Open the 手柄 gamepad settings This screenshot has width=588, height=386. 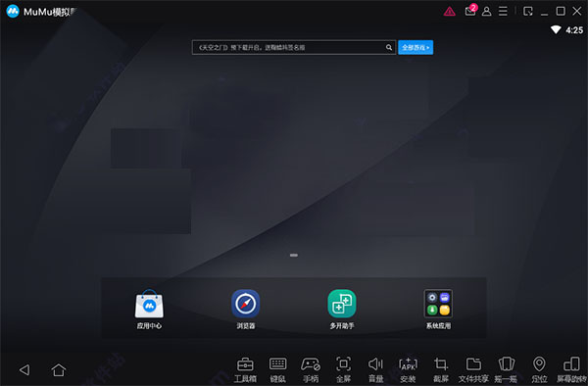(x=311, y=369)
